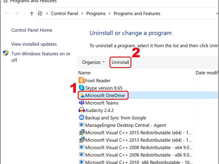Click the Control Panel breadcrumb

pos(64,13)
